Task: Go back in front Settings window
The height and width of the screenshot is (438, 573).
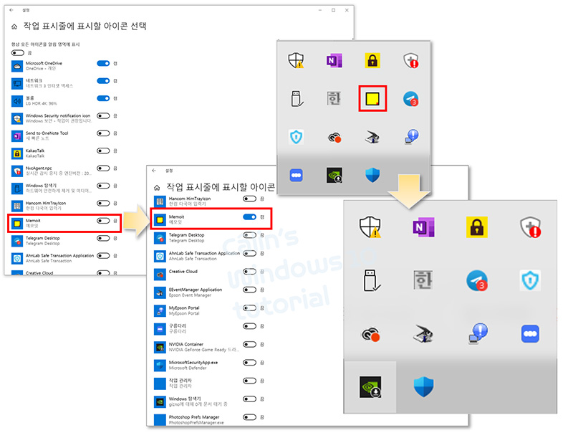Action: 154,171
